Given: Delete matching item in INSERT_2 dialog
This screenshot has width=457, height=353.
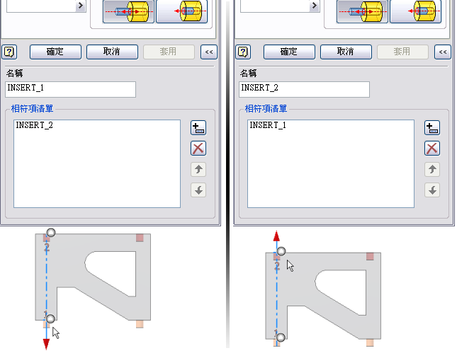Looking at the screenshot, I should (432, 149).
